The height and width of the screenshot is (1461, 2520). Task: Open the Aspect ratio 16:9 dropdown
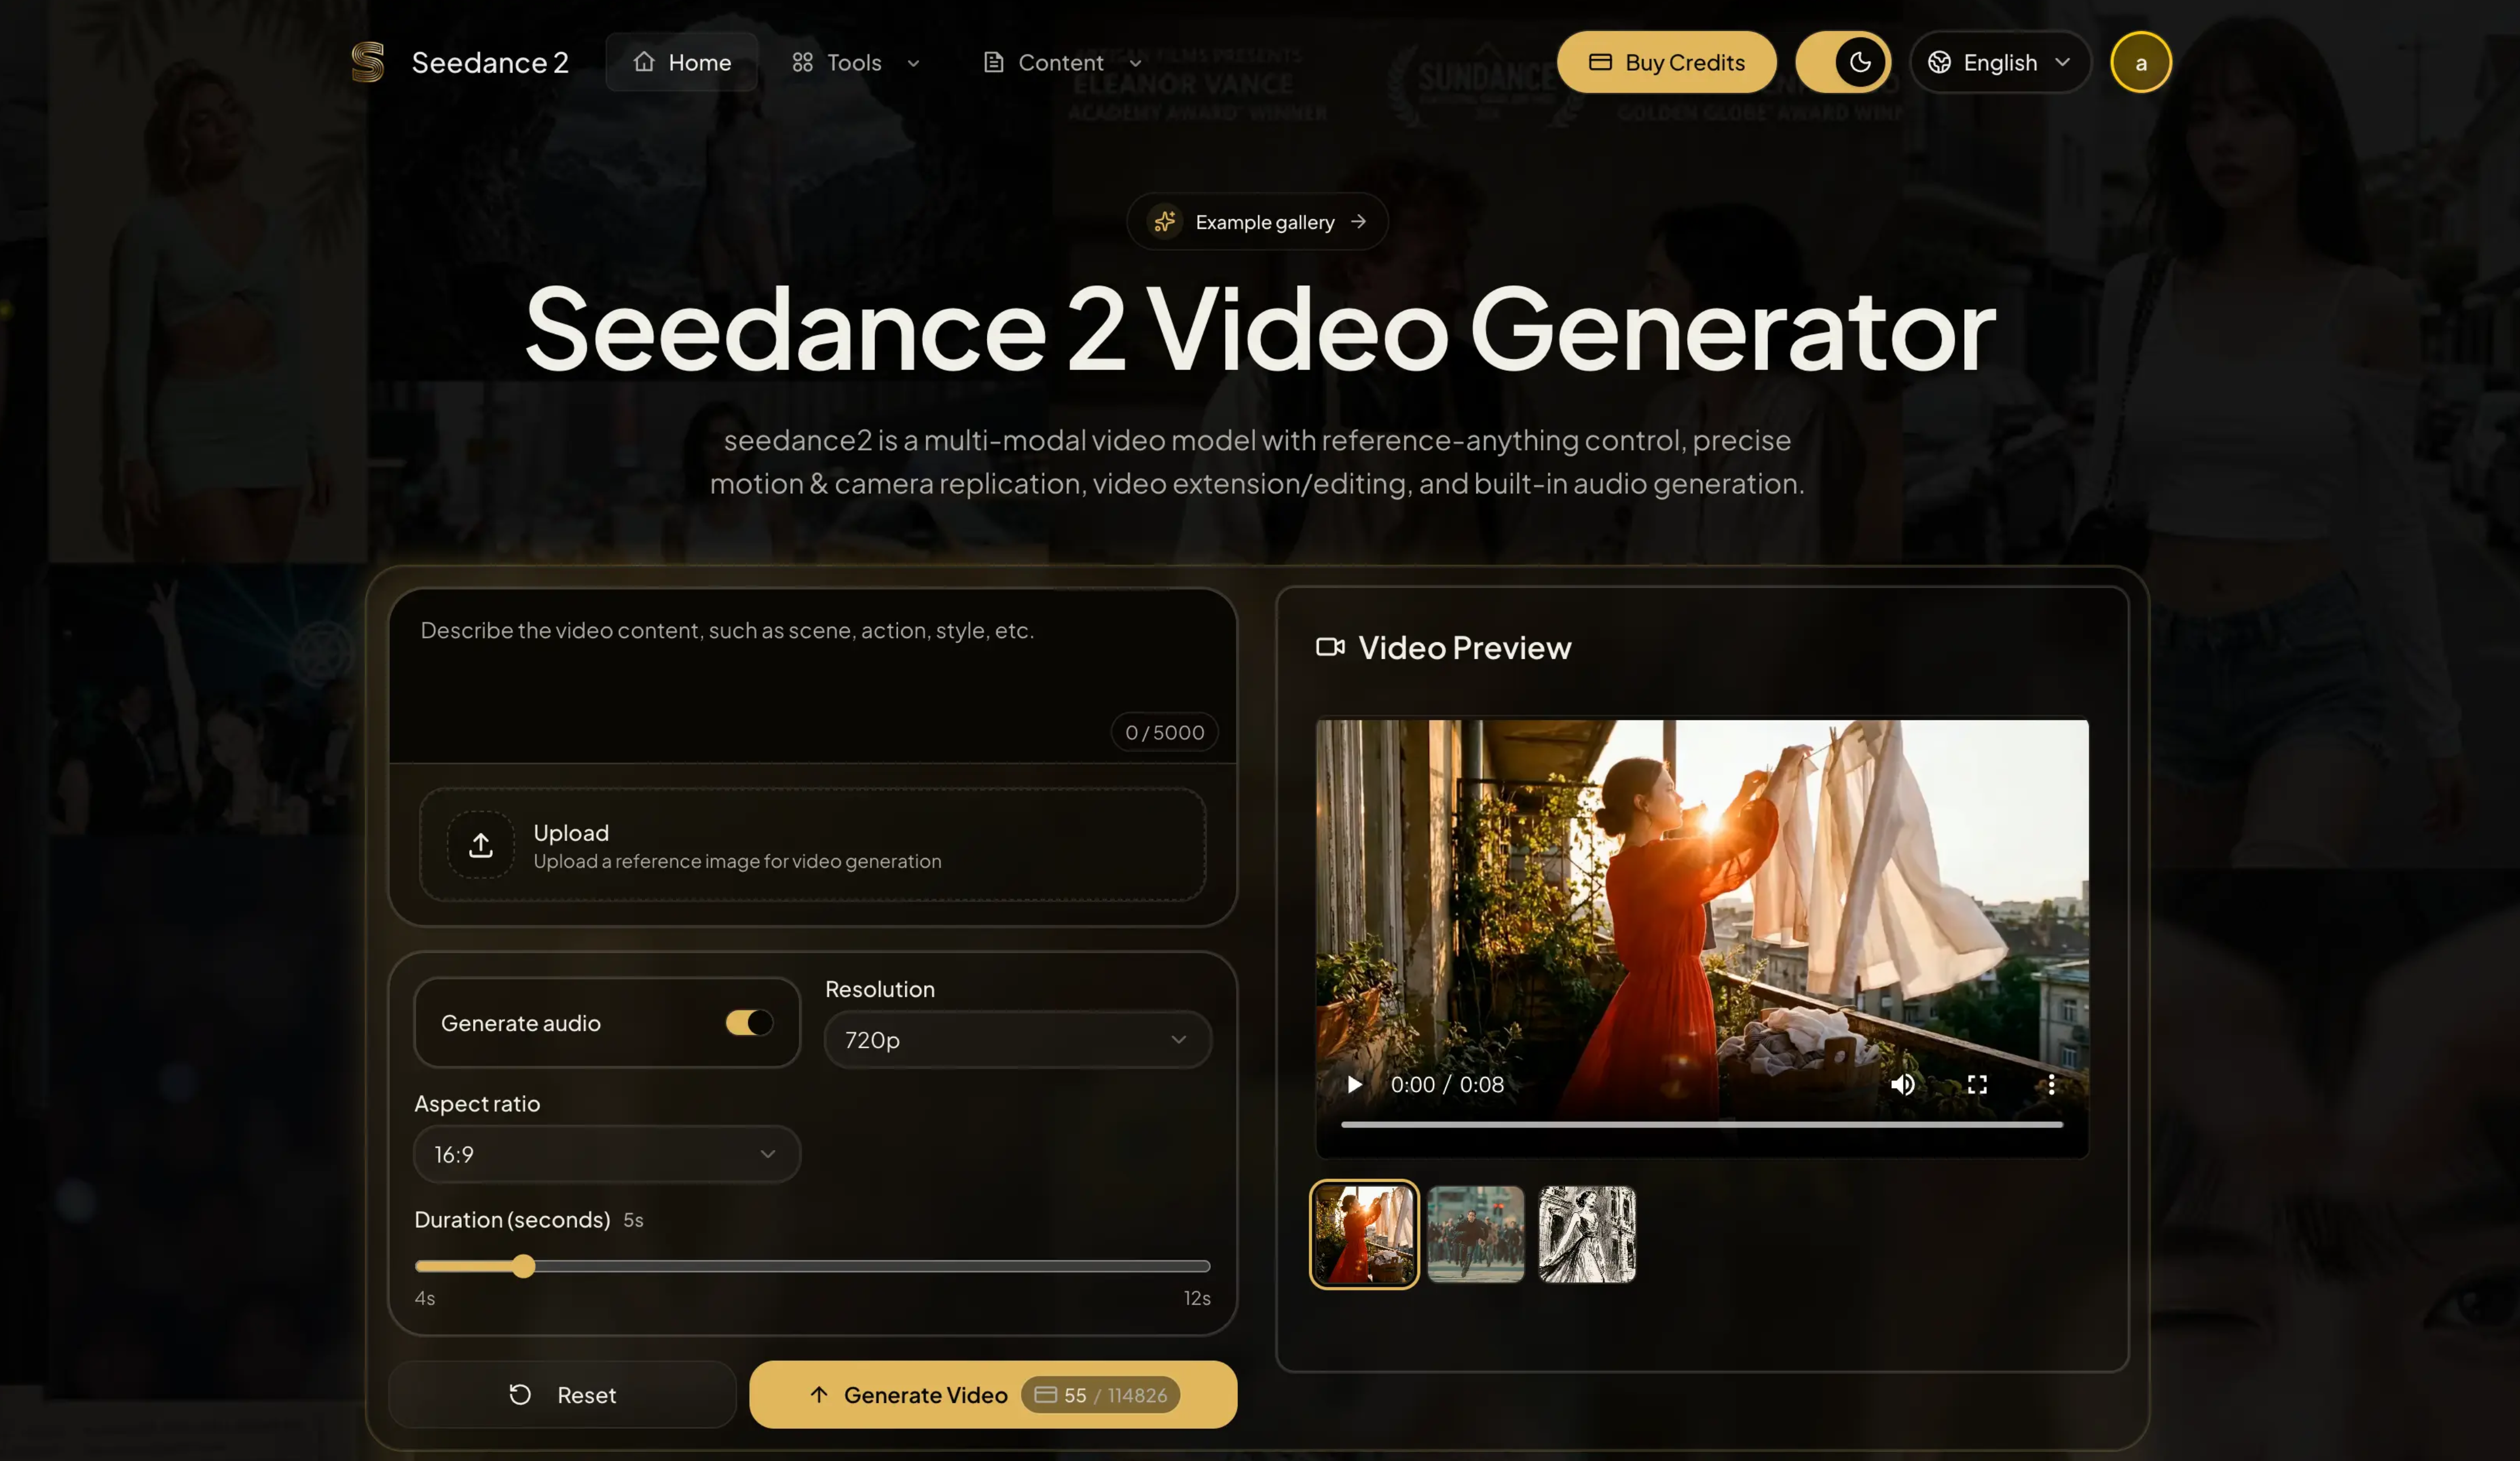click(606, 1154)
